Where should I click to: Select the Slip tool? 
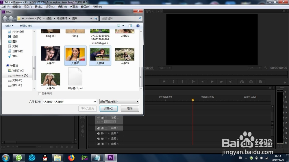[x=83, y=118]
